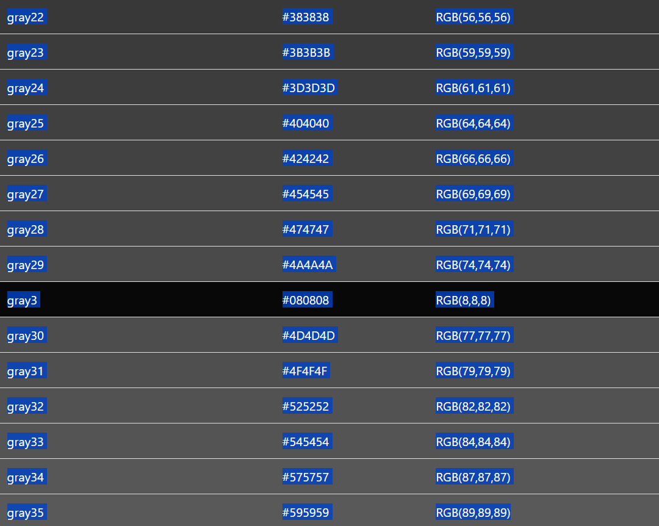The height and width of the screenshot is (526, 659).
Task: Click the RGB(61,61,61) value
Action: pyautogui.click(x=474, y=88)
